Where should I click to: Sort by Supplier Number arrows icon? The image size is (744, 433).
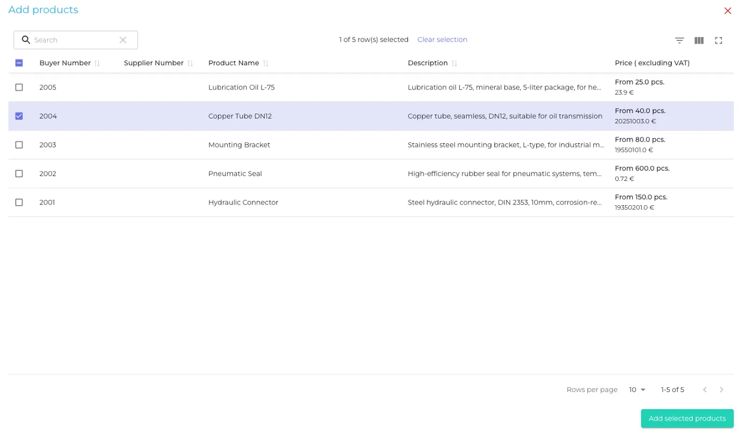tap(190, 64)
